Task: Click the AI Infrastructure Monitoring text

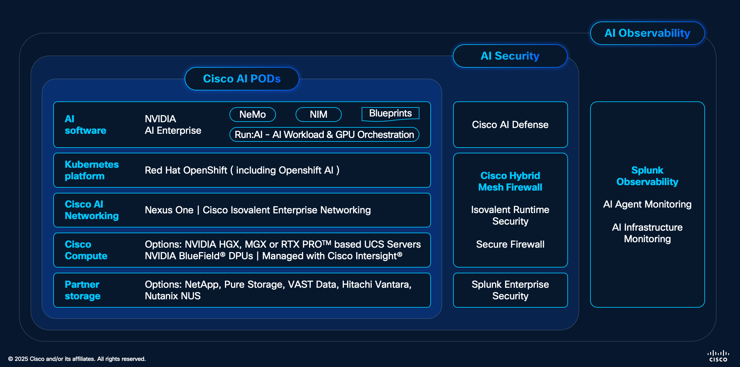Action: pyautogui.click(x=647, y=233)
